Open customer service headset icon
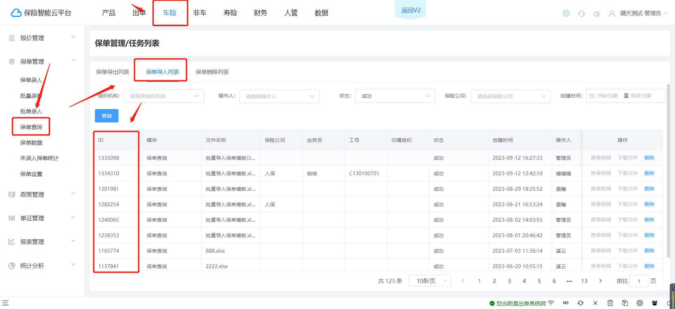This screenshot has height=309, width=675. [581, 13]
